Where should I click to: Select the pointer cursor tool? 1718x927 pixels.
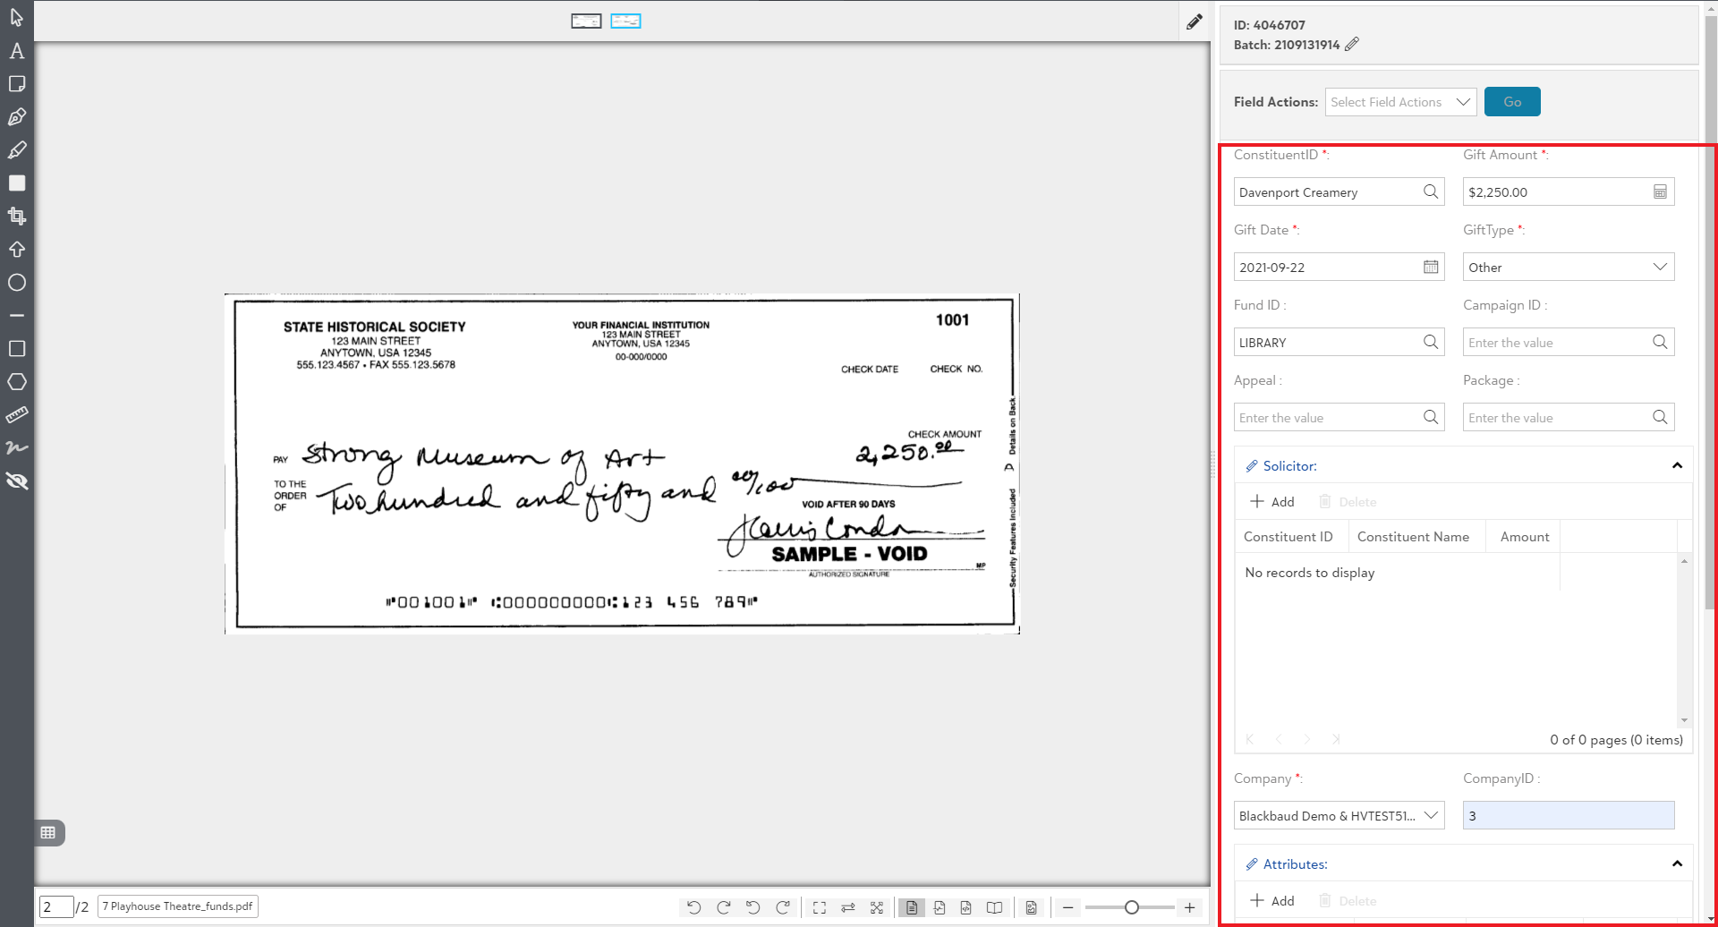16,18
